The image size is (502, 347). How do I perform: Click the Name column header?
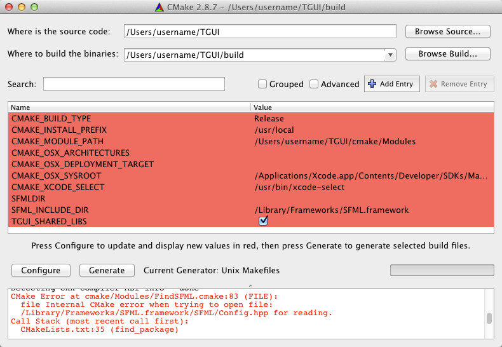(129, 107)
